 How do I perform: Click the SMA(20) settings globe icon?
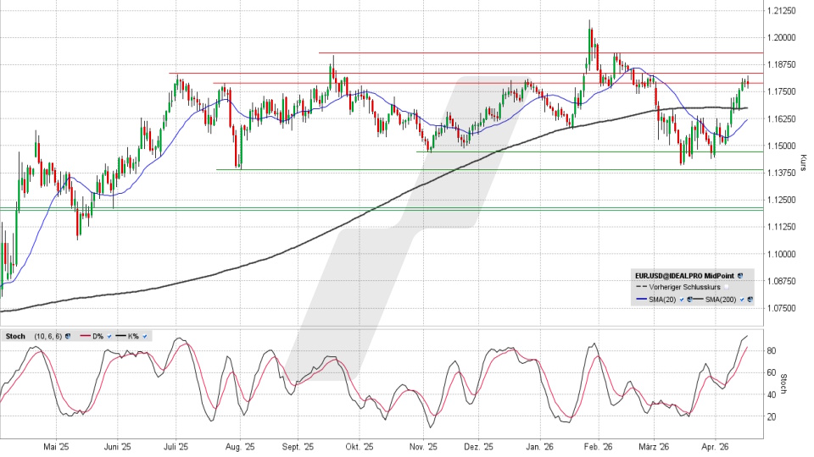click(689, 300)
